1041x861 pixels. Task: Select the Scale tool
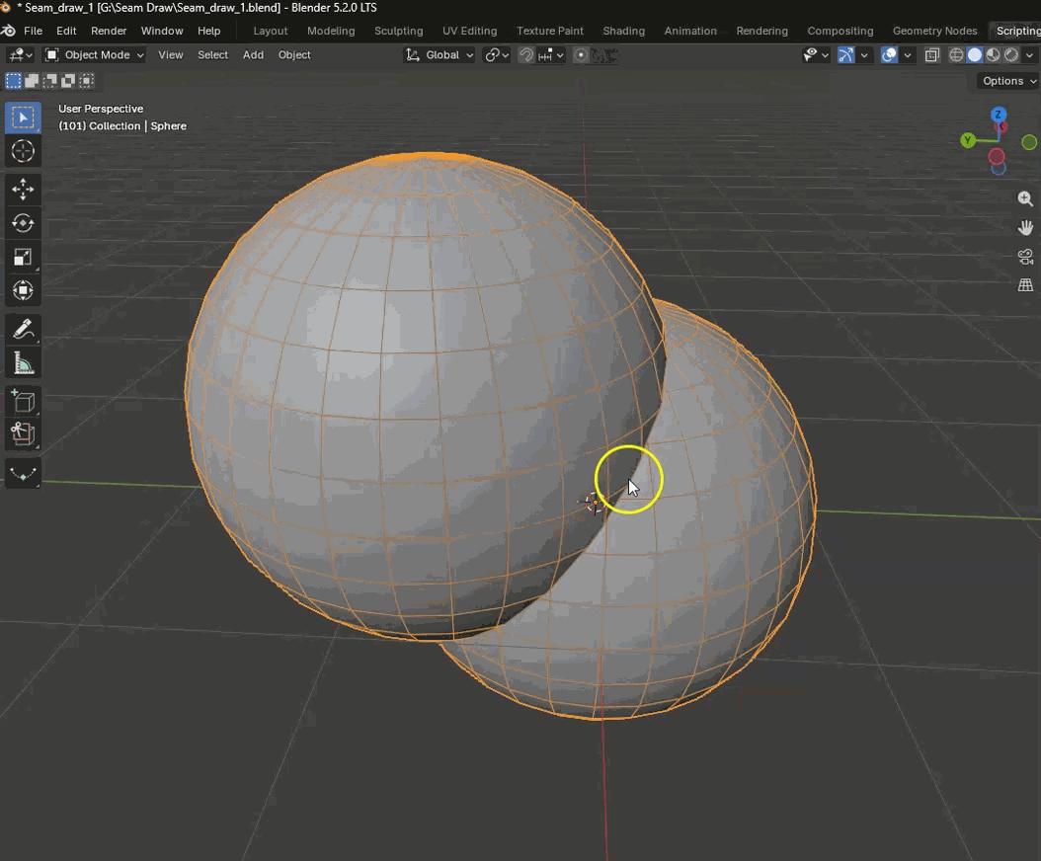click(23, 257)
